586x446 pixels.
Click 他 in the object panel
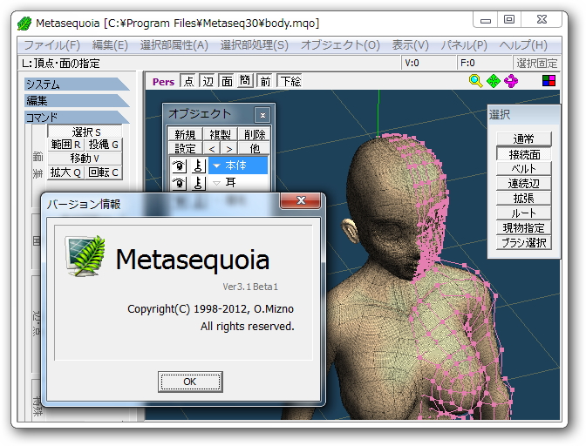[x=254, y=149]
